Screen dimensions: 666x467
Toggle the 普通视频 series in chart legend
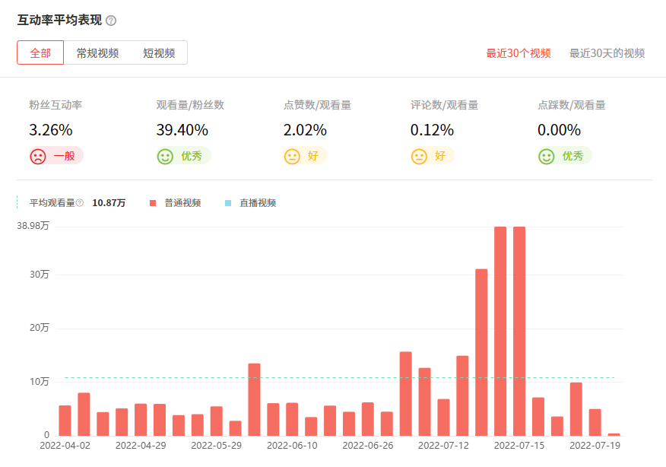point(182,203)
